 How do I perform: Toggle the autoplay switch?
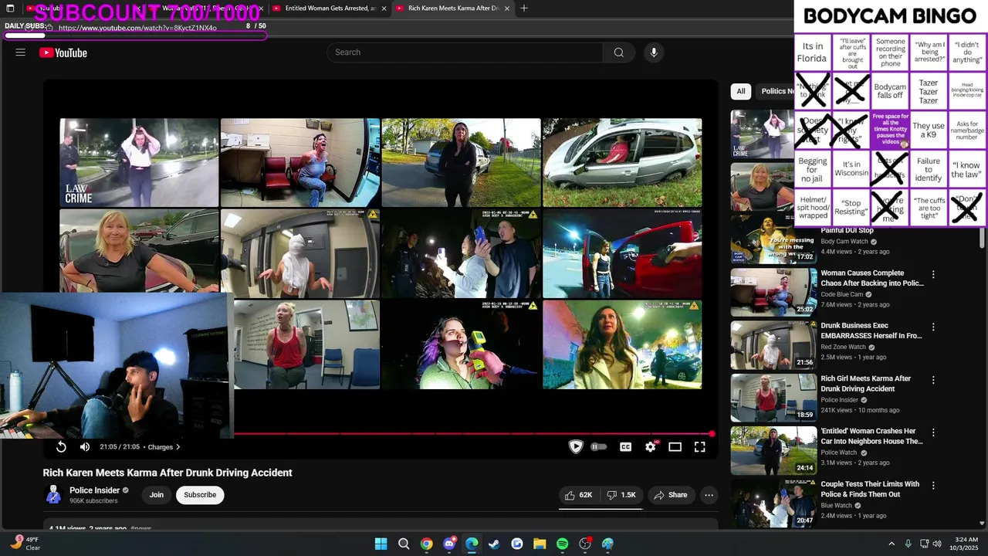(x=599, y=447)
